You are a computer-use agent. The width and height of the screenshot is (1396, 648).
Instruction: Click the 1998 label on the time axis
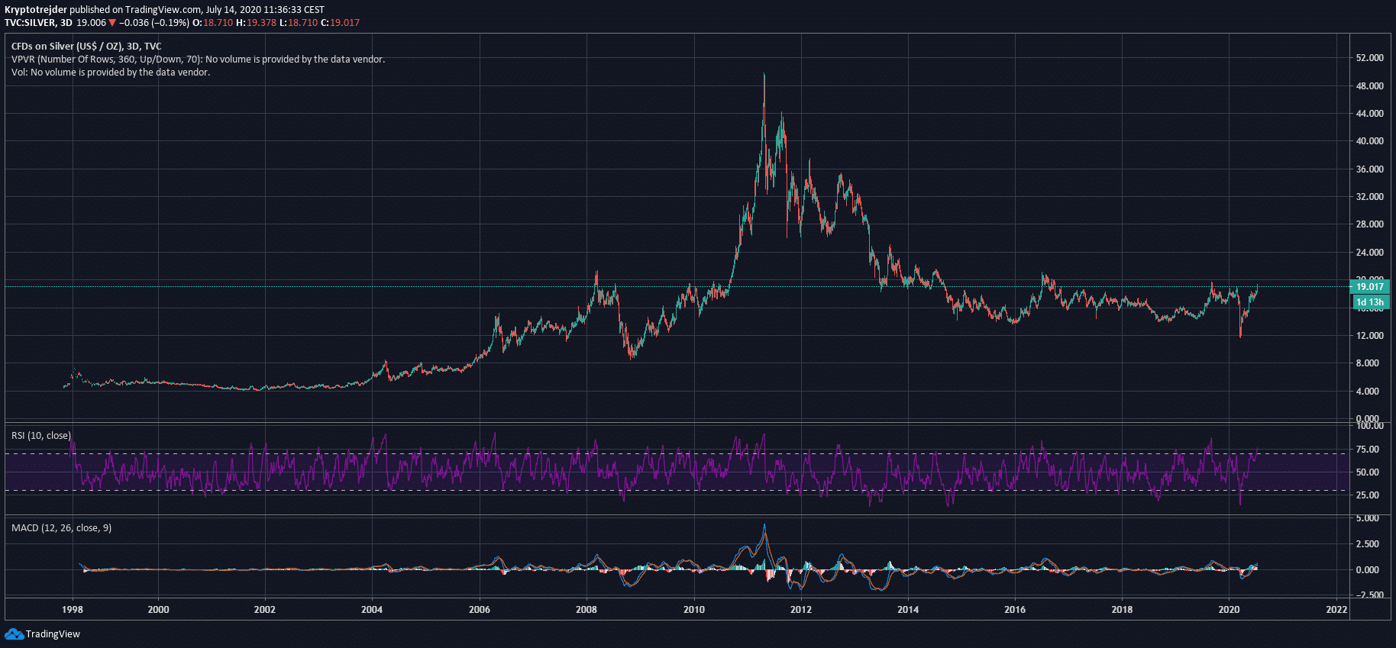tap(73, 609)
